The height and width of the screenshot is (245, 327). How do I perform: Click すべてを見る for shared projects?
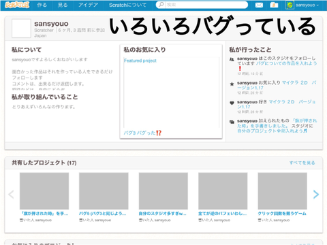[302, 163]
